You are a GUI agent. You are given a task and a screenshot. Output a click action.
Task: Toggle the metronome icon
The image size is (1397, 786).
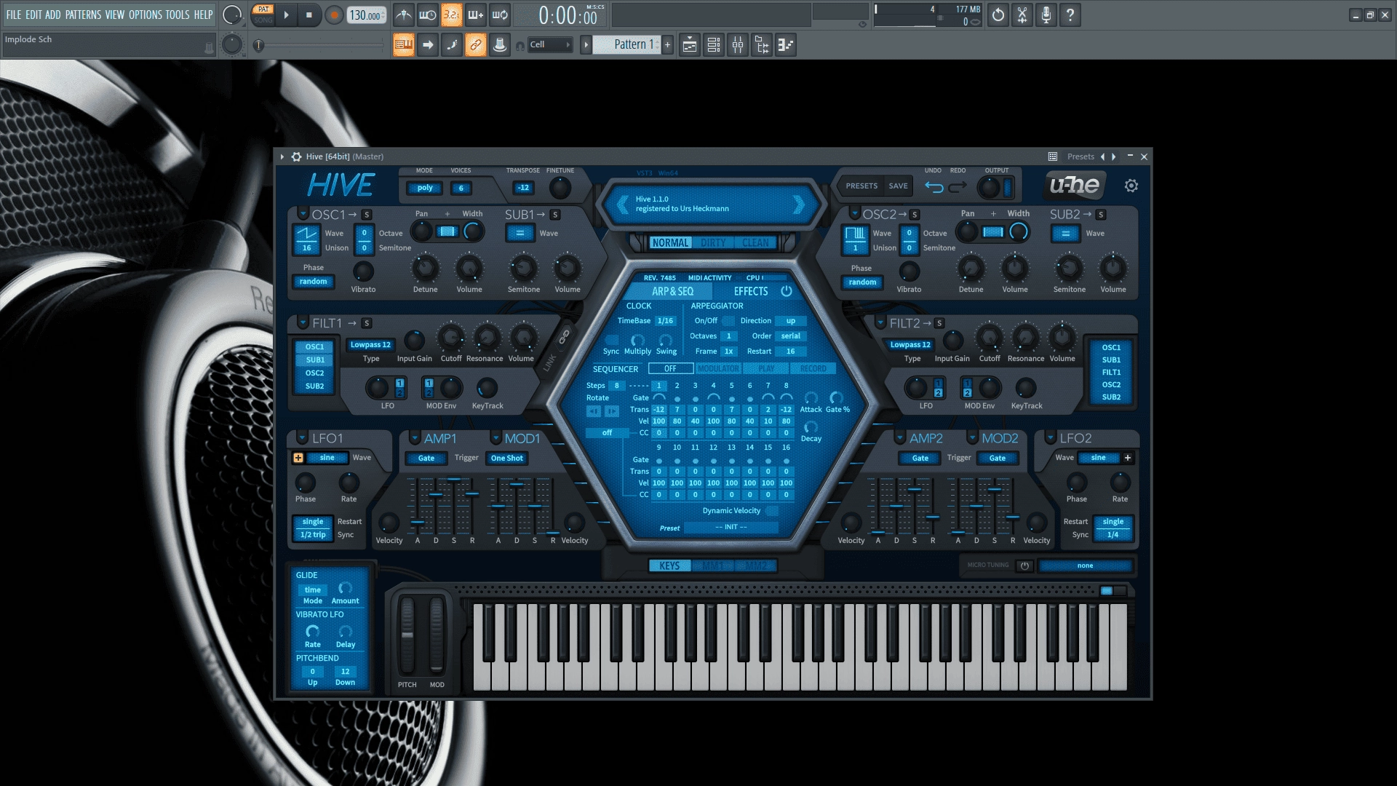pyautogui.click(x=403, y=15)
